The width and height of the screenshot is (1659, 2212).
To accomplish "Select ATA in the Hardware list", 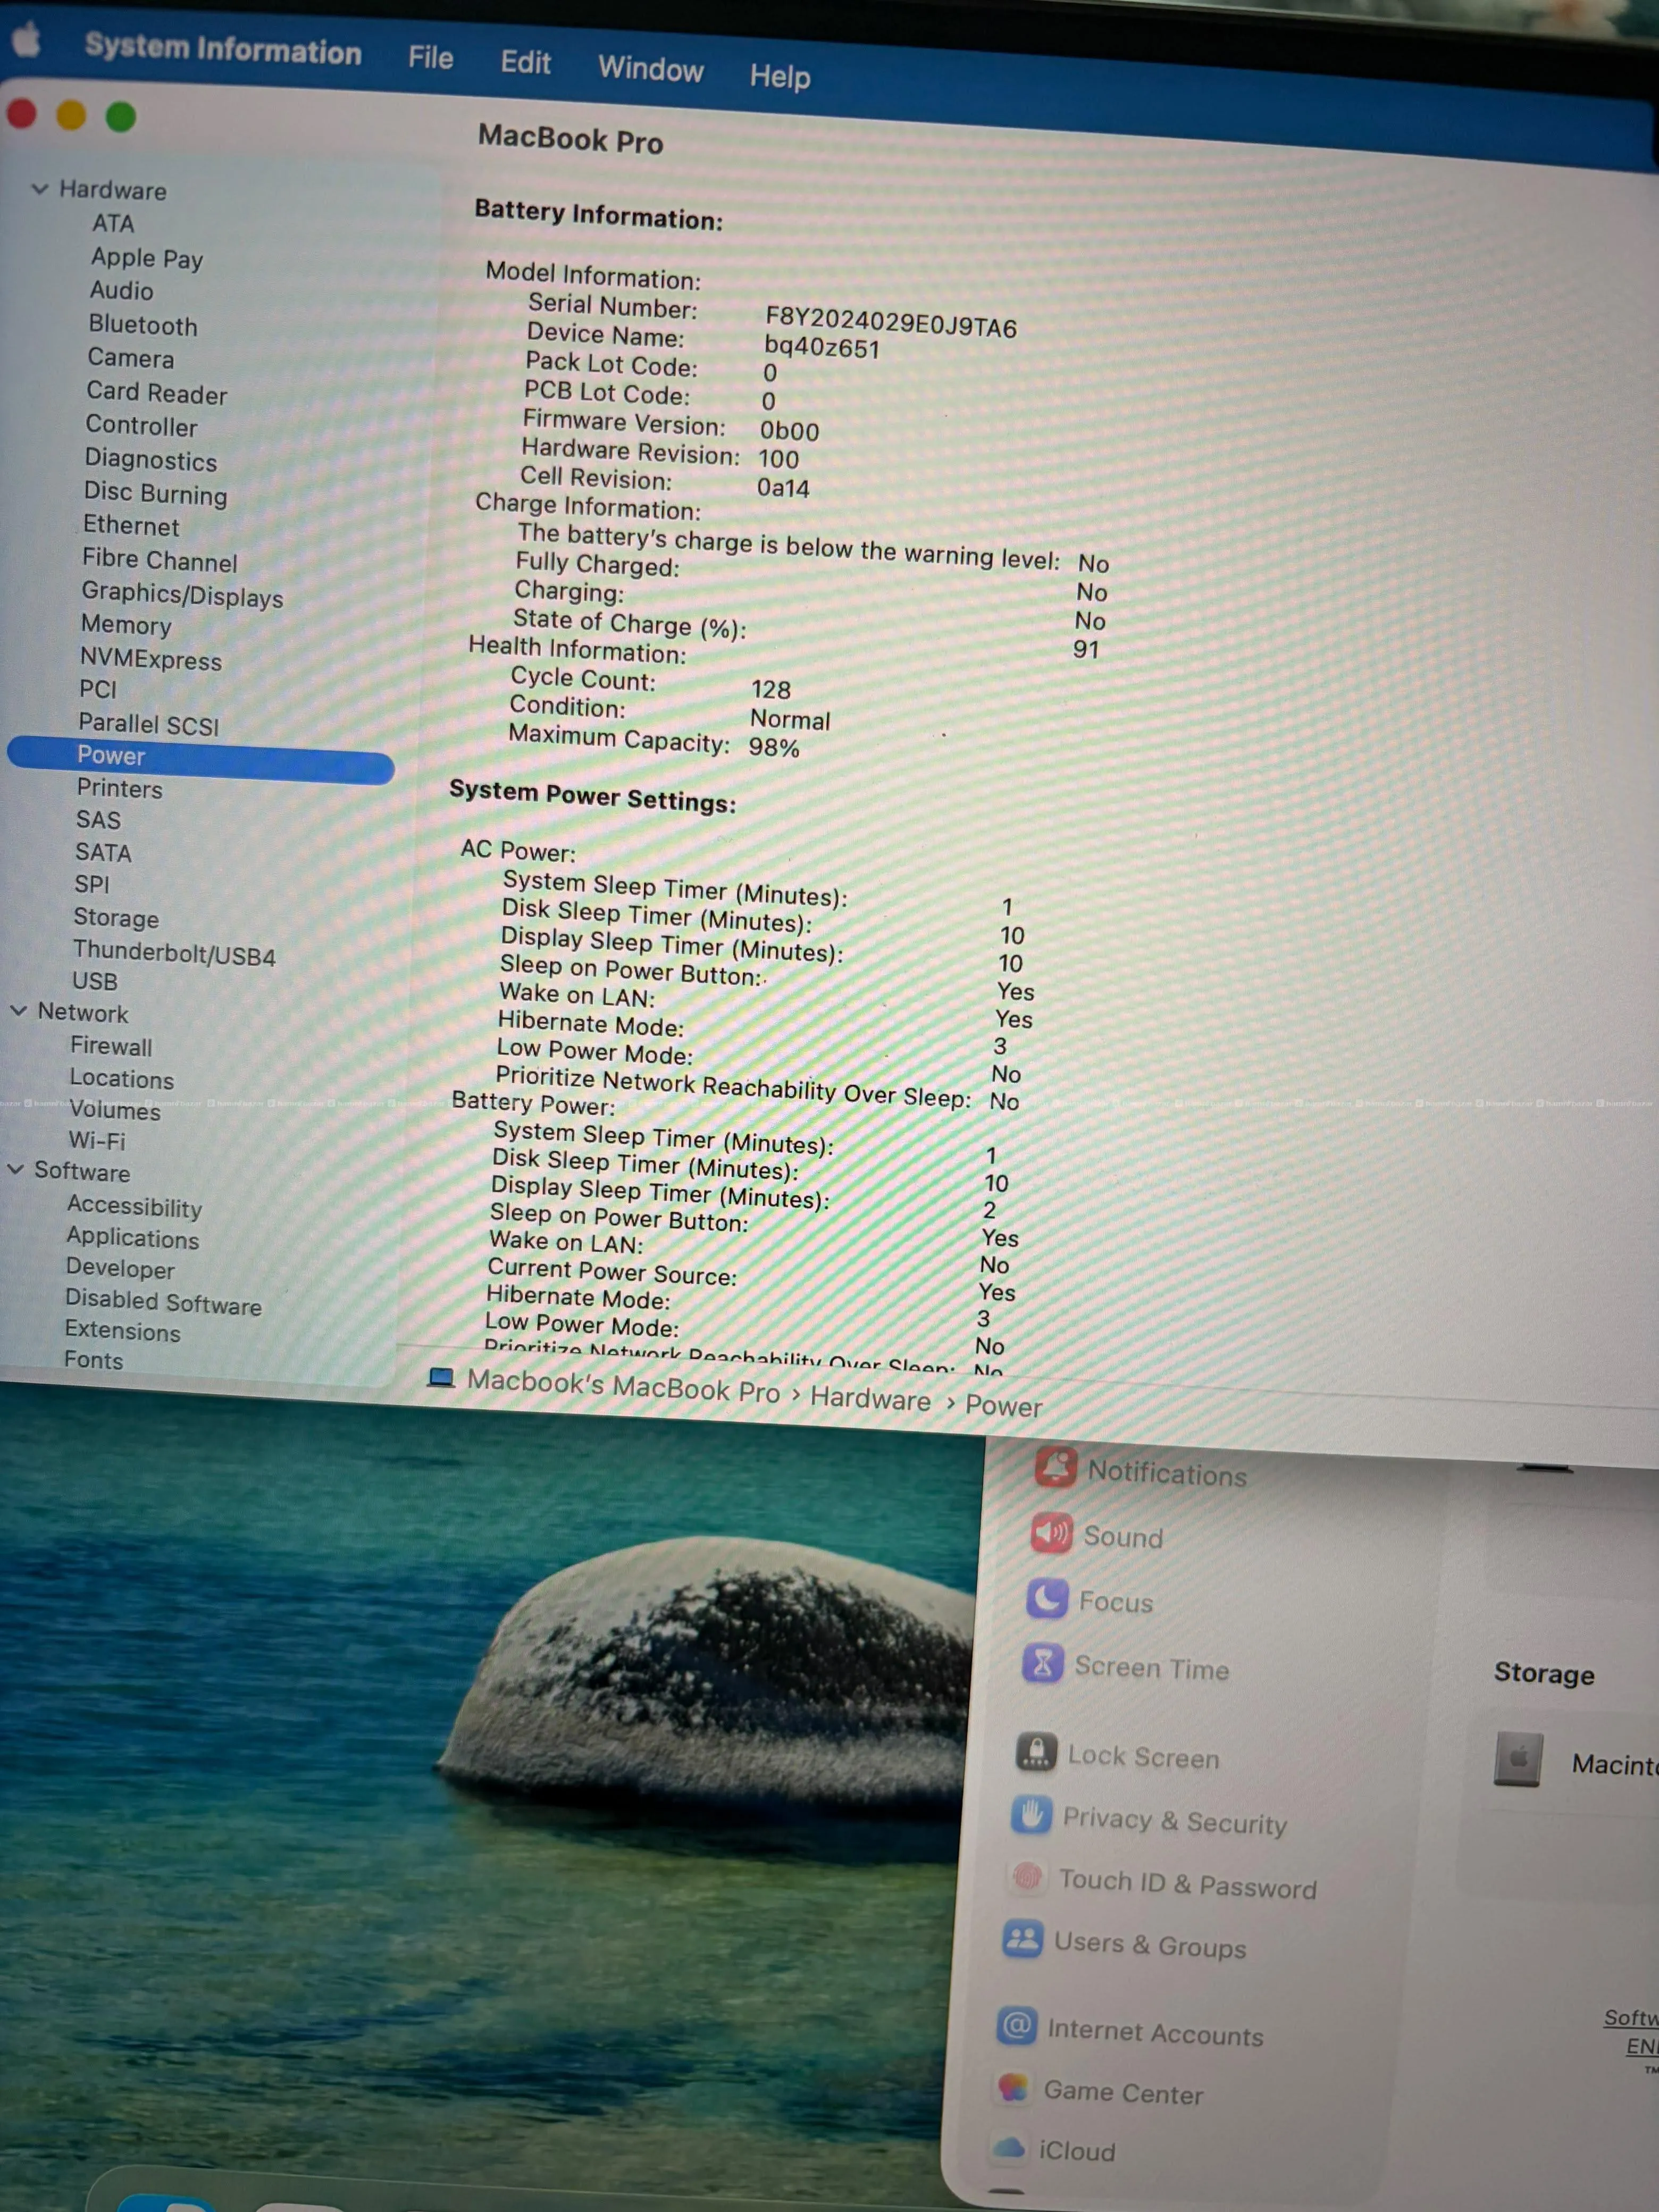I will tap(113, 223).
